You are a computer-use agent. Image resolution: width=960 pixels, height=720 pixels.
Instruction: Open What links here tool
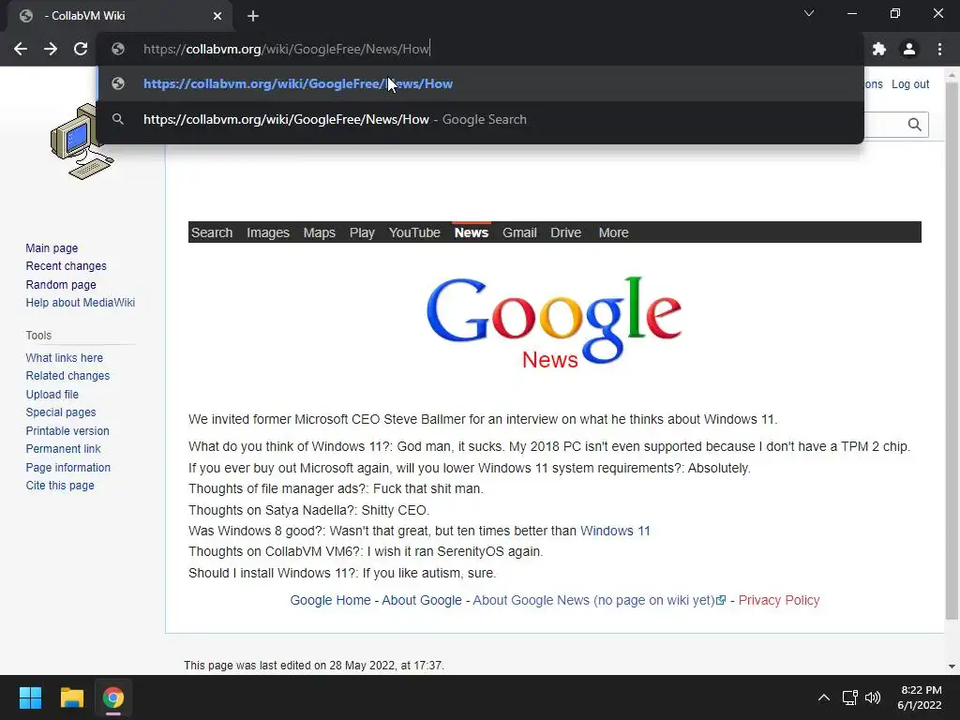(x=65, y=357)
